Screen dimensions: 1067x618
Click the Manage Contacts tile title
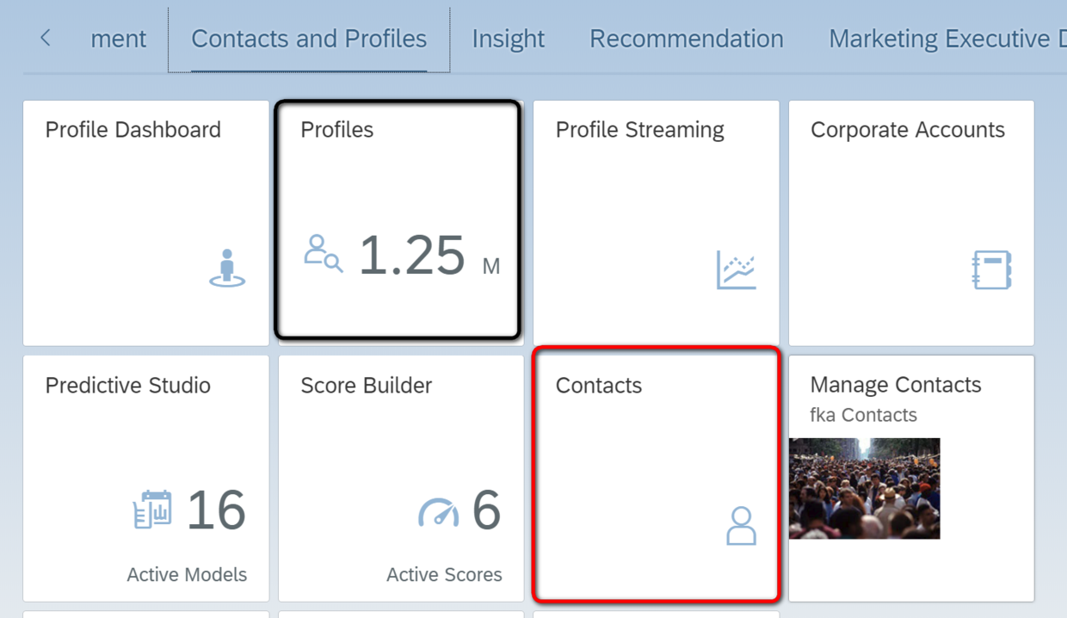point(895,385)
